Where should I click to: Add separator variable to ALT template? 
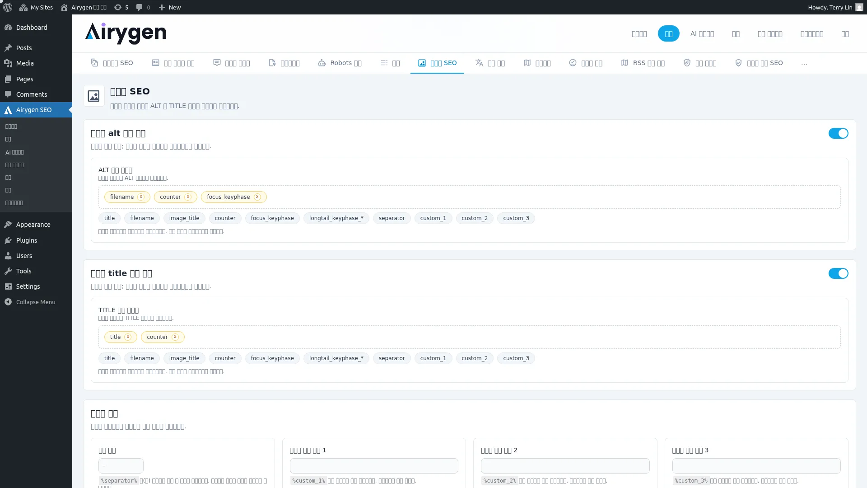pyautogui.click(x=392, y=218)
